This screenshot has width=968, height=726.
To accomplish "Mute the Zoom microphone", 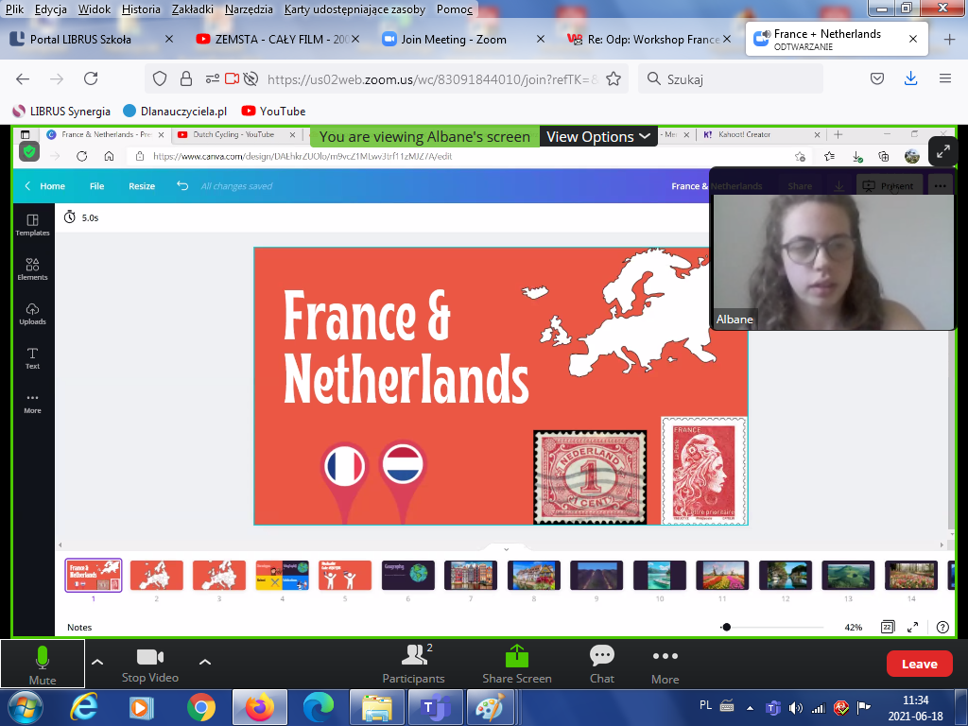I will (x=43, y=664).
